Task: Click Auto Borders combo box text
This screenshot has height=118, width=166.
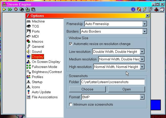Action: pos(91,31)
